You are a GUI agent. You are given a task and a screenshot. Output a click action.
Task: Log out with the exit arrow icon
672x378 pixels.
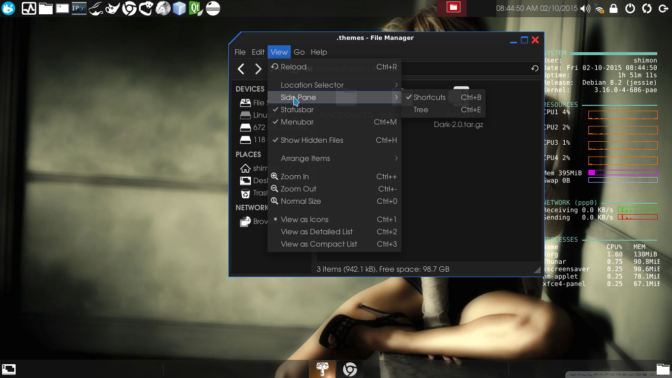[x=664, y=8]
